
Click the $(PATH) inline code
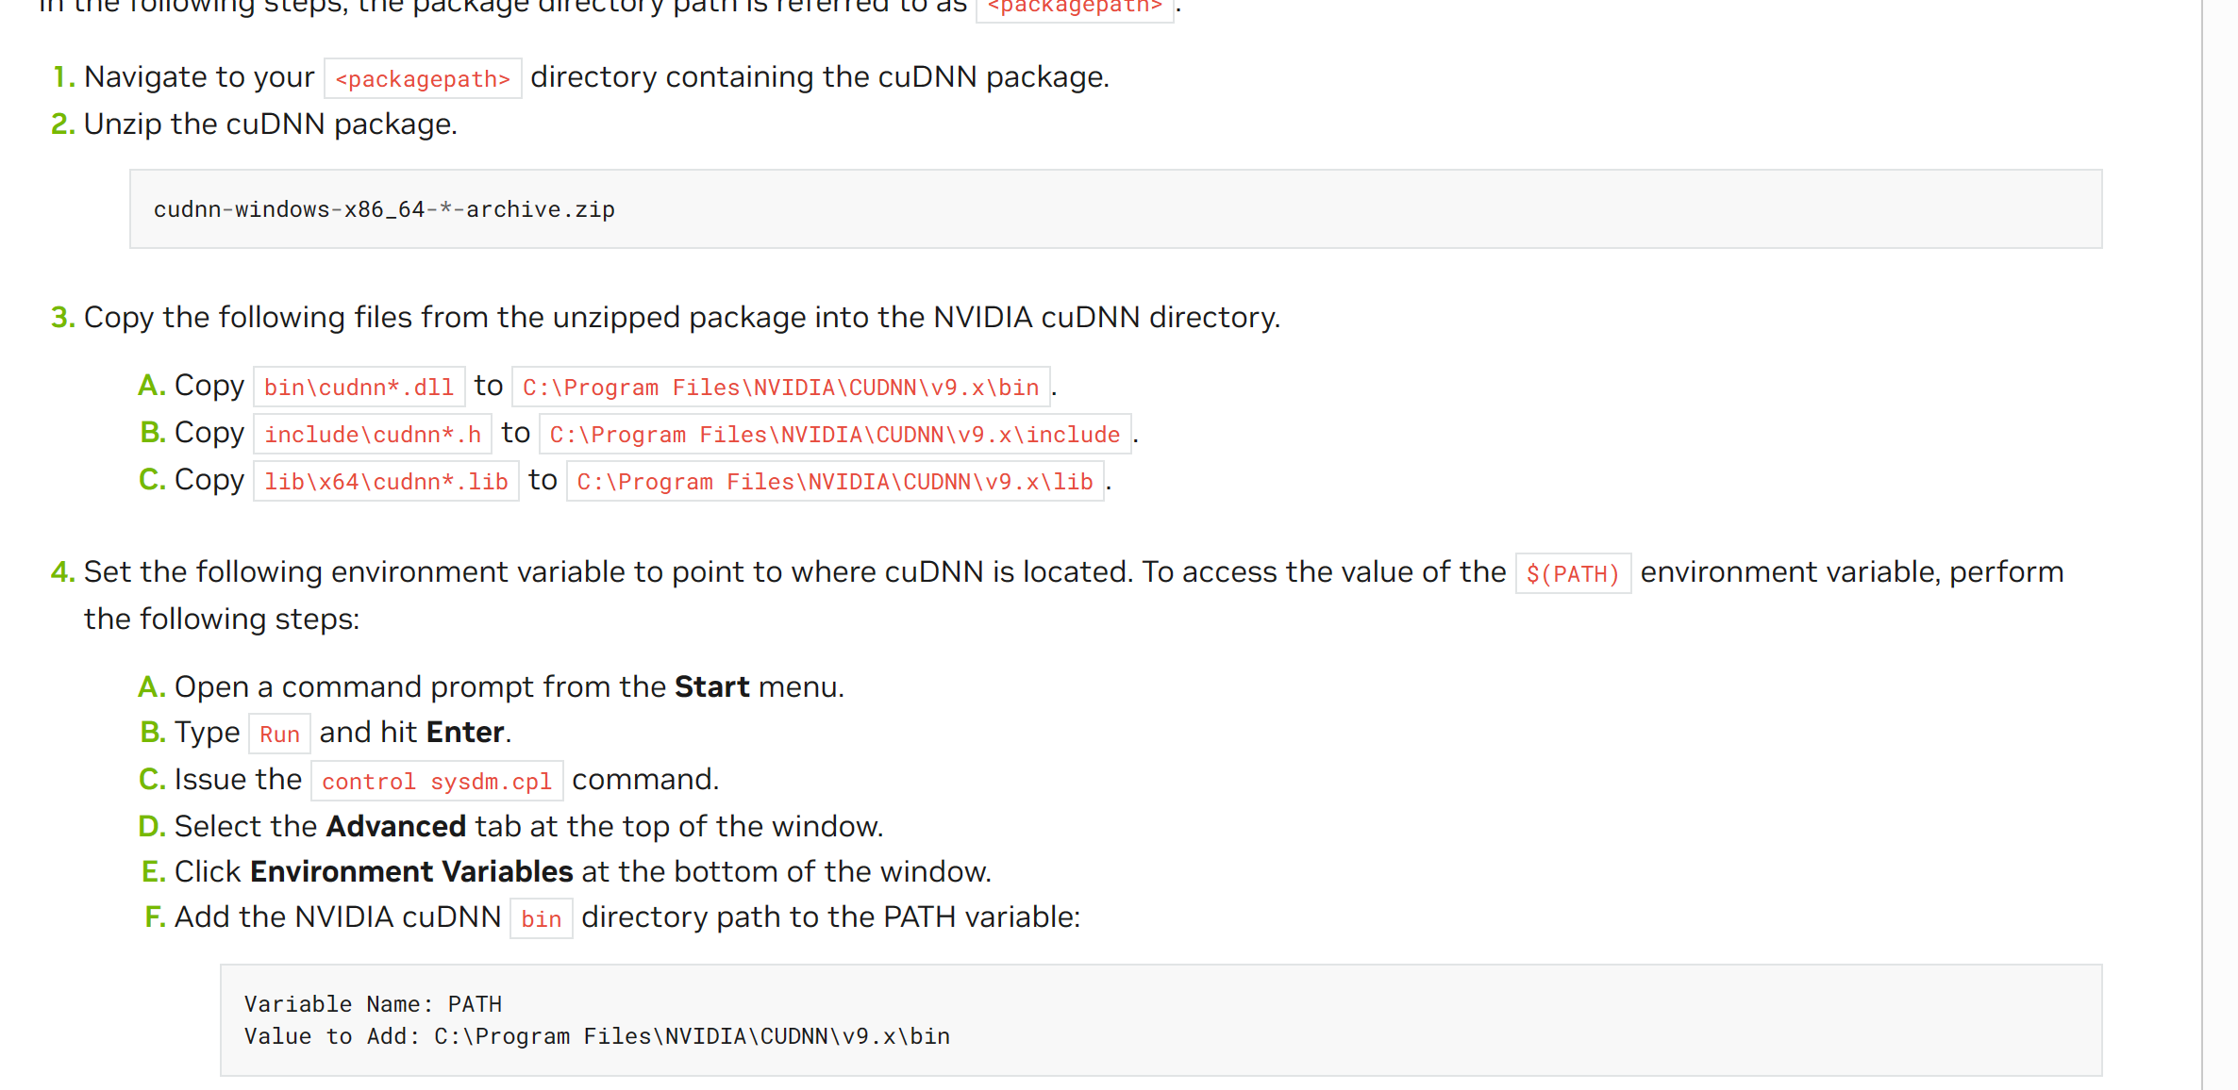pos(1573,573)
